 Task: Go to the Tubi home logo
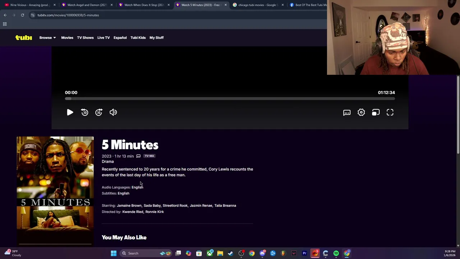pyautogui.click(x=24, y=38)
